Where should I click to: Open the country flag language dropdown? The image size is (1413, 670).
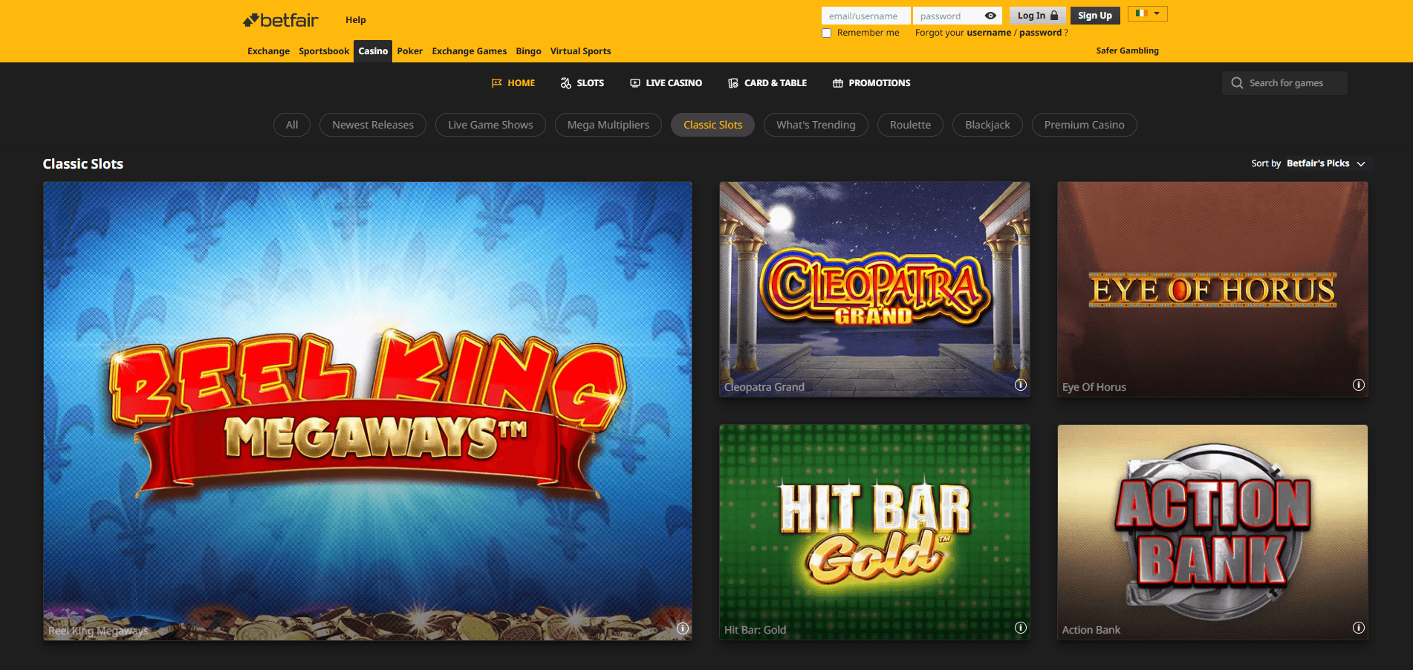1148,13
